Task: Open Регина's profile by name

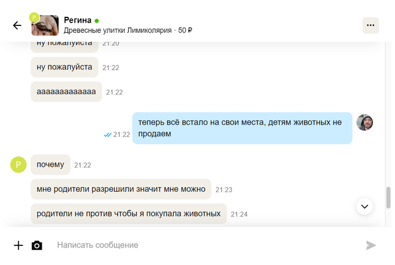Action: 78,20
